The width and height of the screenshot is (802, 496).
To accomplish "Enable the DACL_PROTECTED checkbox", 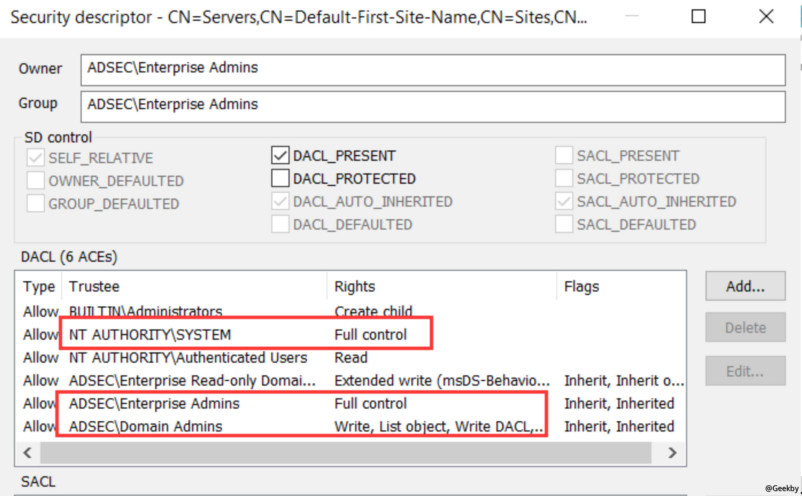I will [280, 178].
